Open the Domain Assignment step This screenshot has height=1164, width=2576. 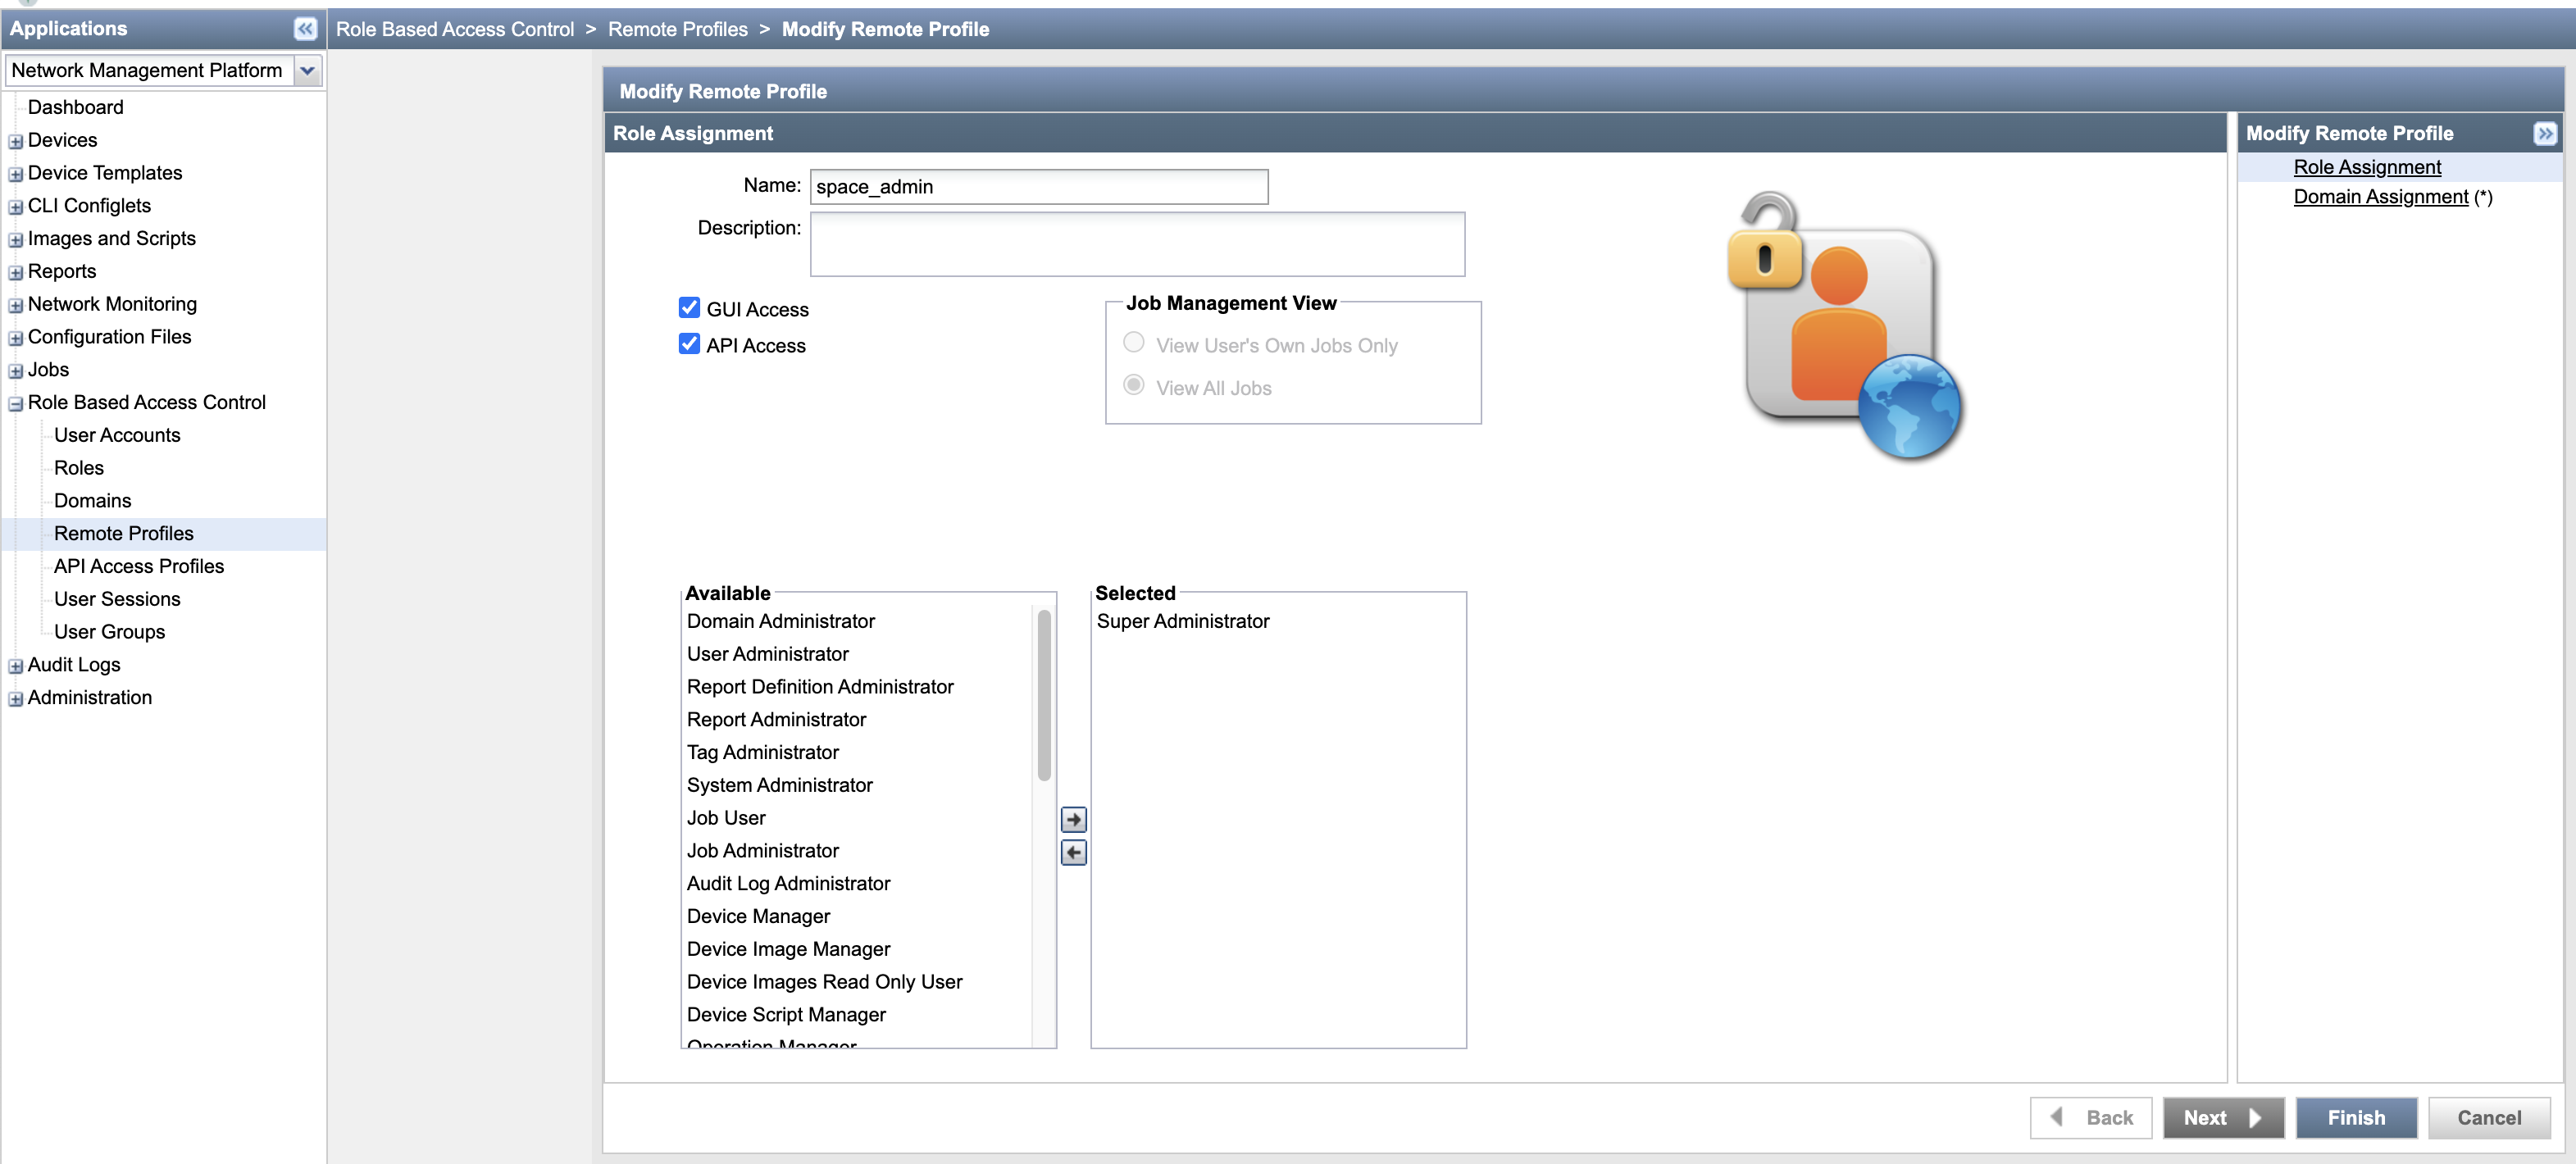[x=2379, y=196]
